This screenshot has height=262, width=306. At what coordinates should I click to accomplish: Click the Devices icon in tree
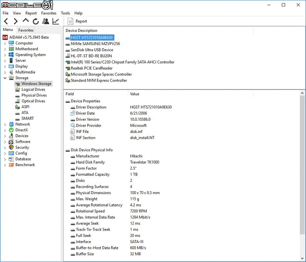click(x=11, y=136)
